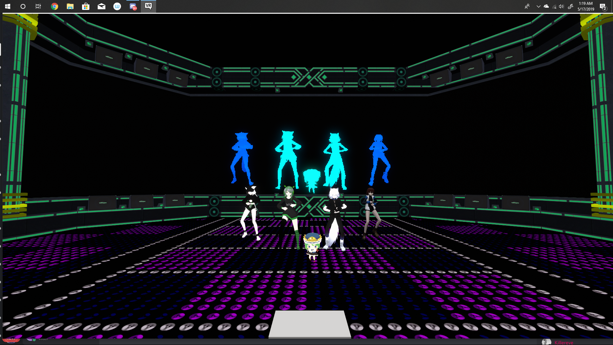Viewport: 613px width, 345px height.
Task: Switch to Discord with 9+ notification badge
Action: click(x=133, y=6)
